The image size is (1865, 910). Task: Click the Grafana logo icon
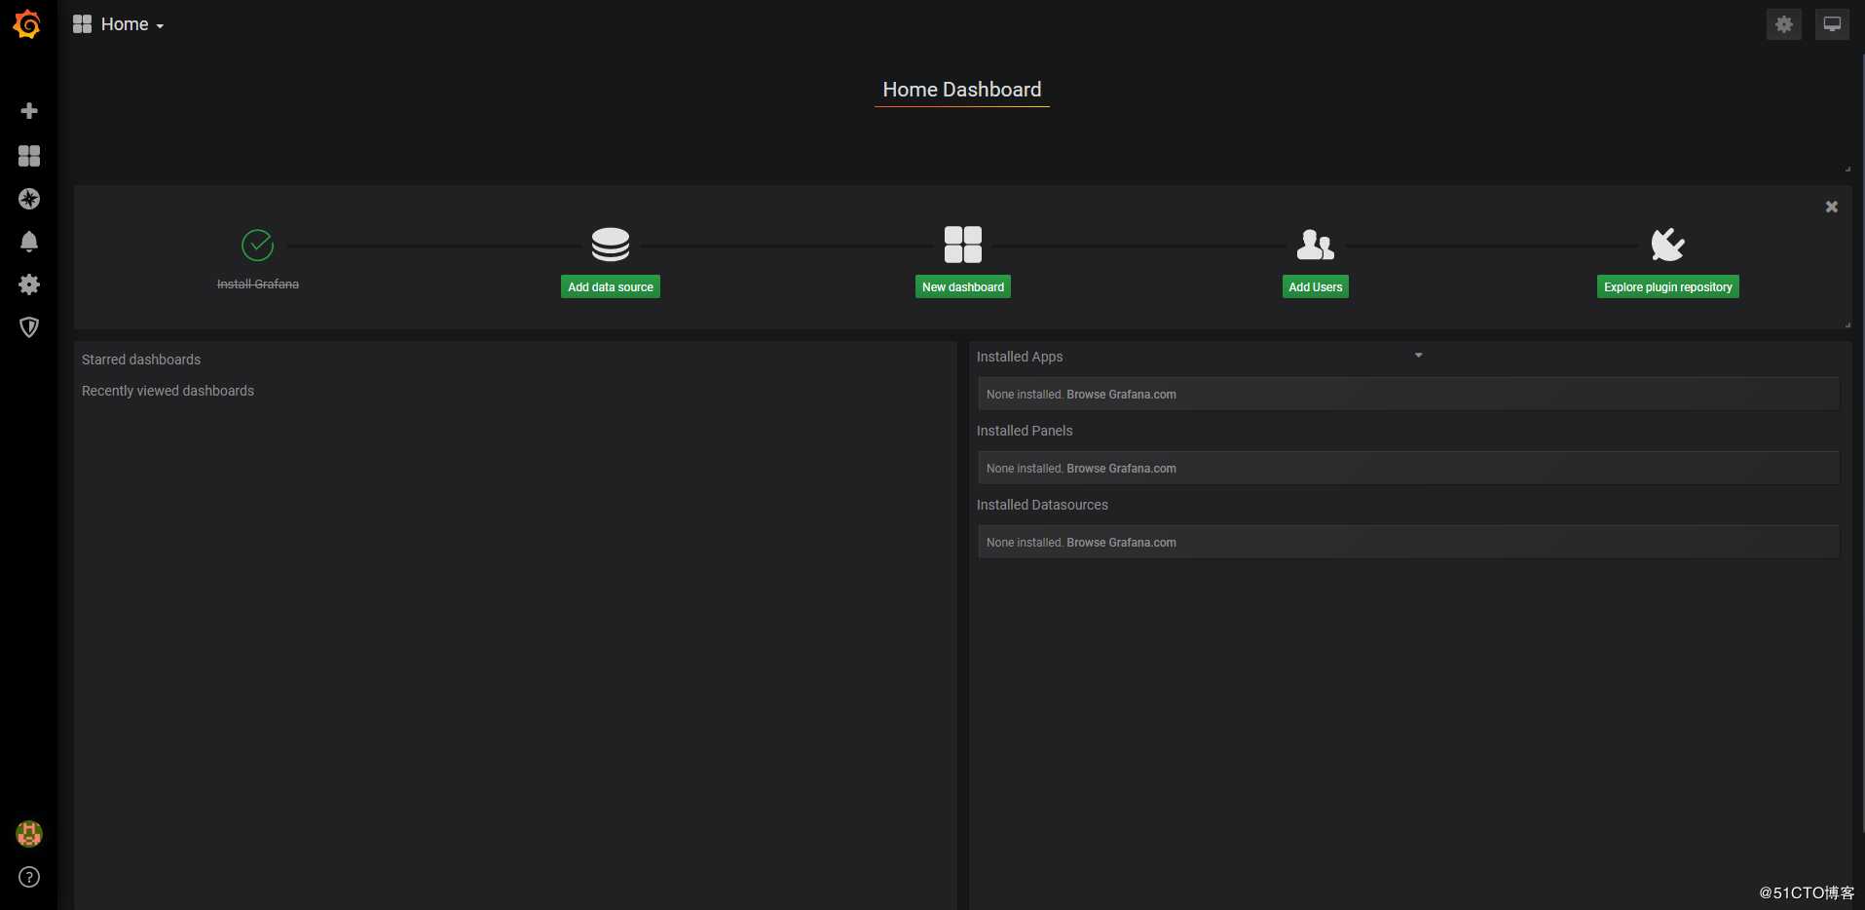[x=27, y=24]
